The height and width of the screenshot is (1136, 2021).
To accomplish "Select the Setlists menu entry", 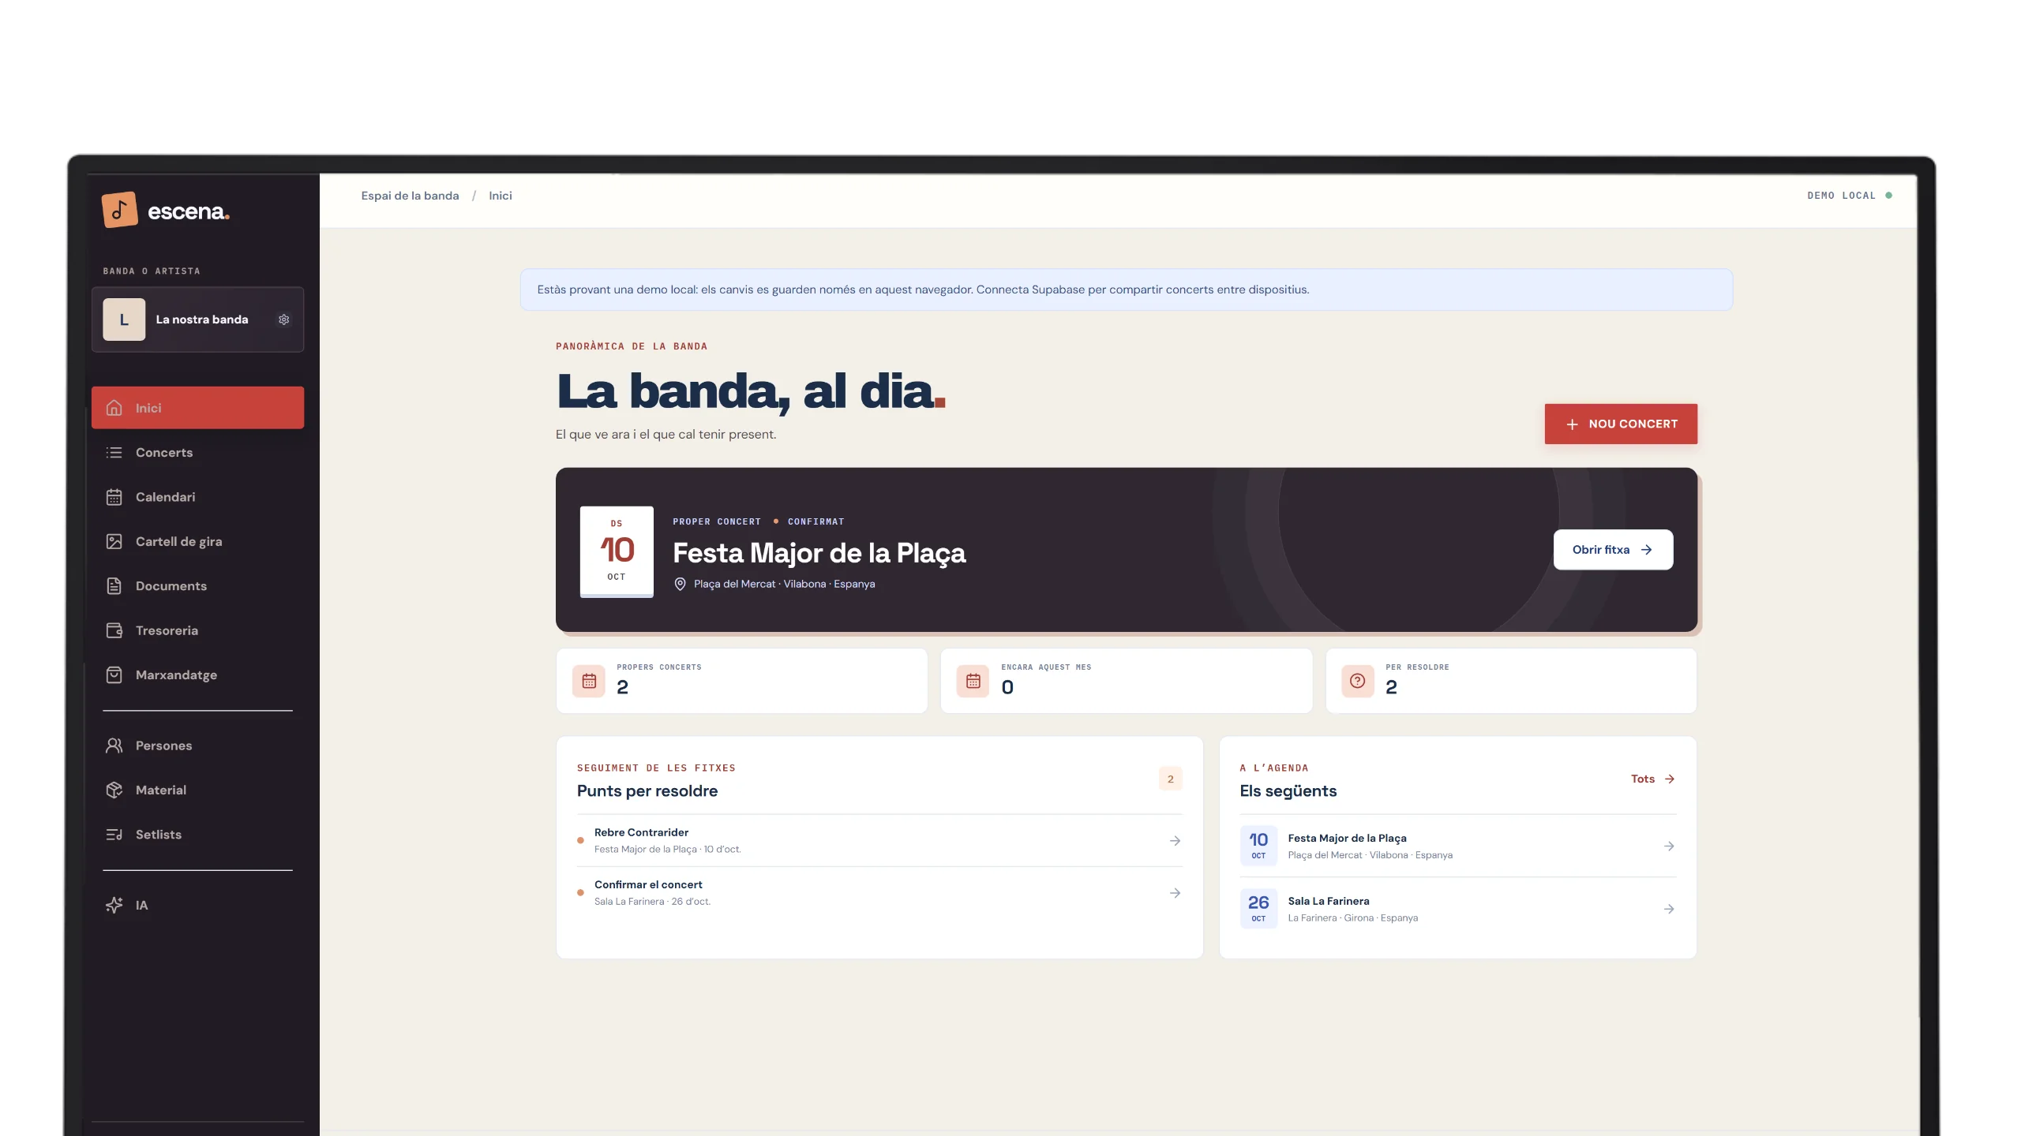I will tap(197, 834).
